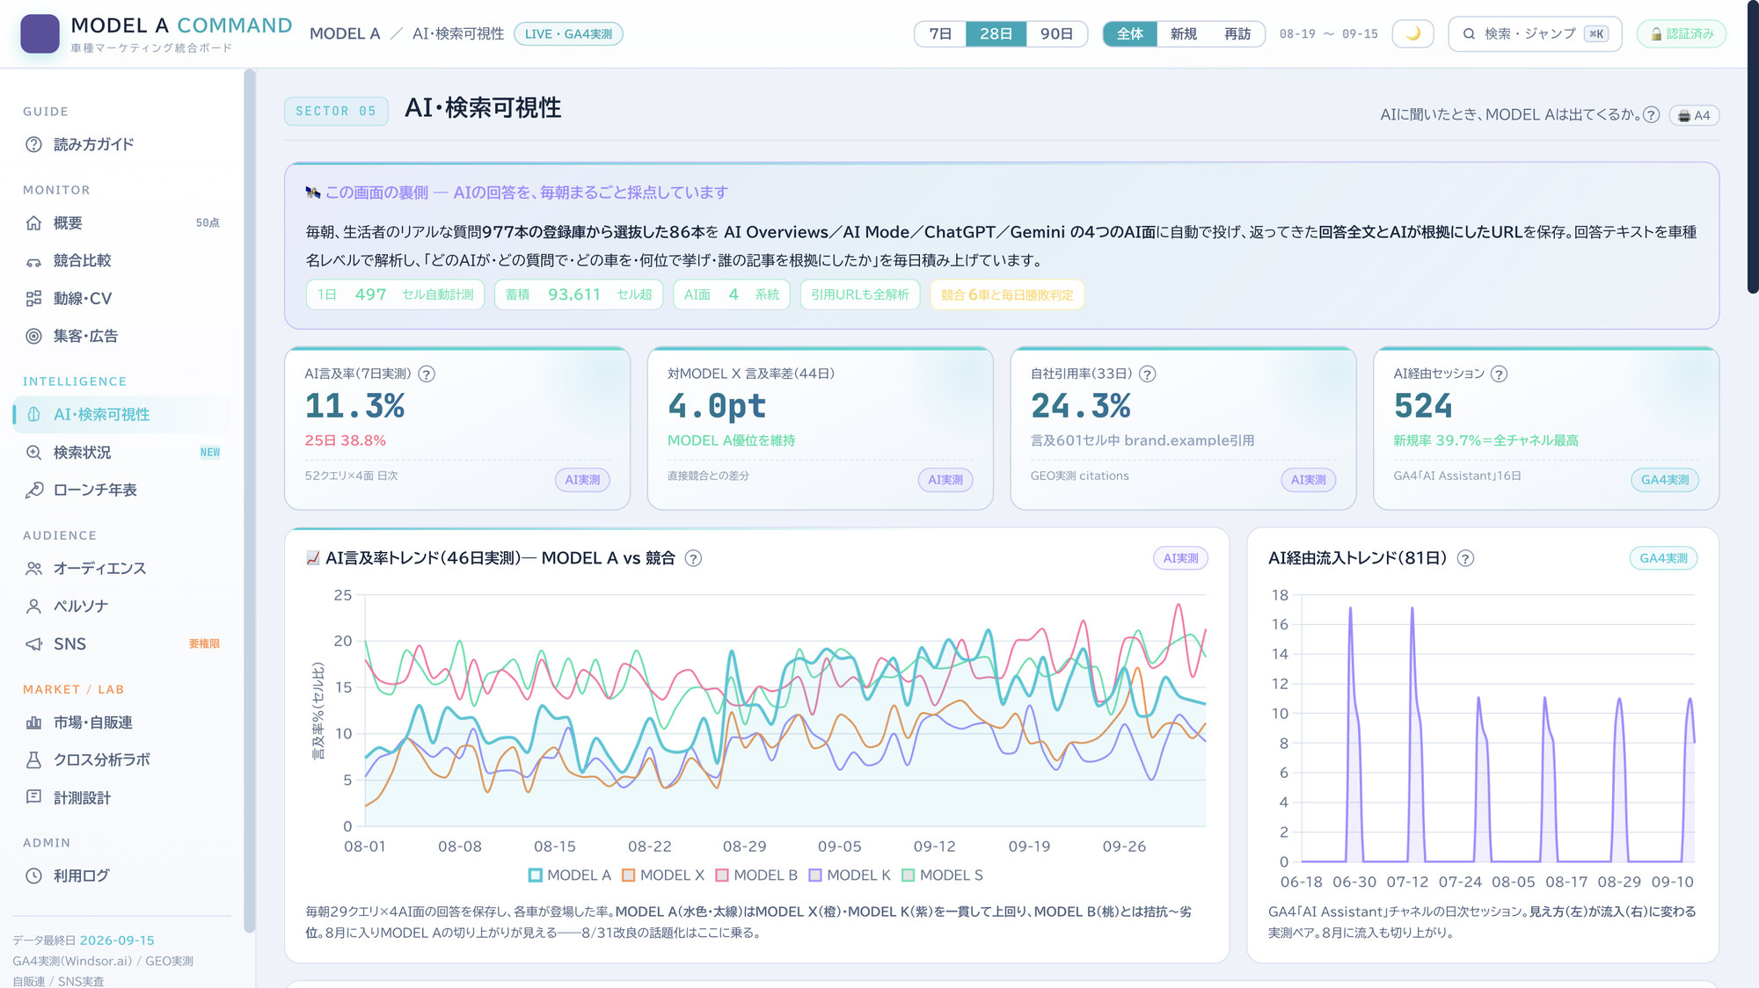Image resolution: width=1759 pixels, height=988 pixels.
Task: Click the purple MODEL A COMMAND logo
Action: (x=40, y=33)
